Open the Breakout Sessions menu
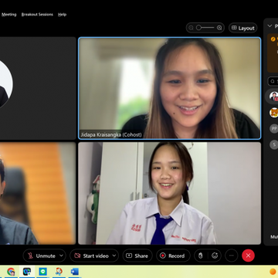The height and width of the screenshot is (278, 278). coord(37,15)
